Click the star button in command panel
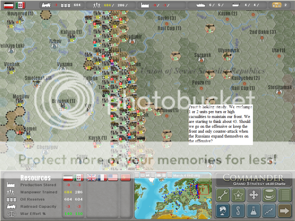The width and height of the screenshot is (295, 221). 238,195
